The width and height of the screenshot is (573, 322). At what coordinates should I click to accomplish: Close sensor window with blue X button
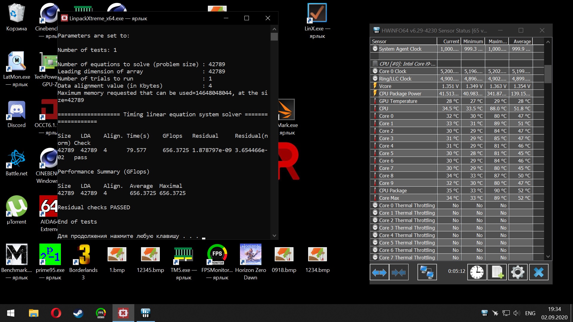pyautogui.click(x=538, y=272)
